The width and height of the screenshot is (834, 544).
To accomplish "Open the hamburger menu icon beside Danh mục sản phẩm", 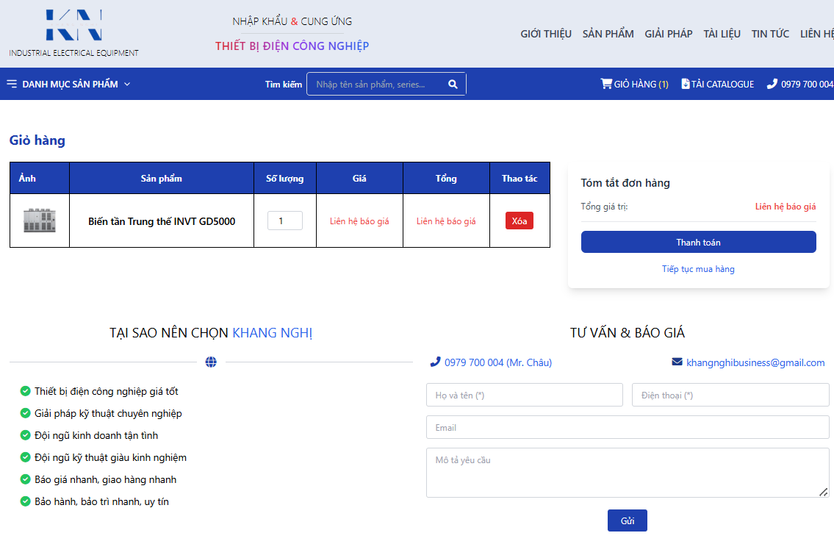I will coord(12,84).
